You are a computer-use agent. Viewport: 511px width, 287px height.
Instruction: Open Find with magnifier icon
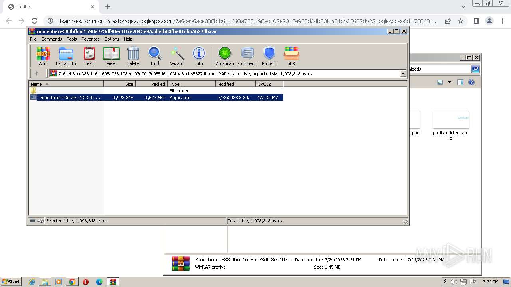[155, 56]
